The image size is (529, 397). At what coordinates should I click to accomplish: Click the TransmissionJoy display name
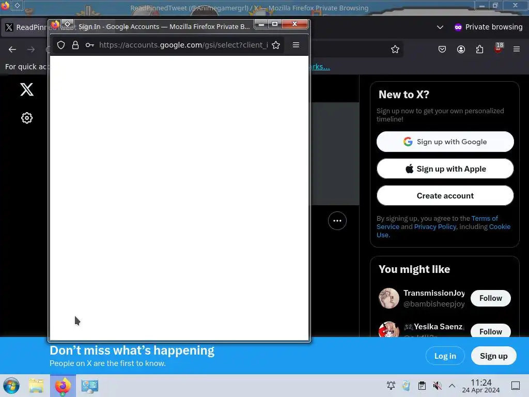point(434,293)
